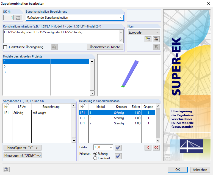Click Hinzufügen mit "ODER" button
The width and height of the screenshot is (213, 175).
pos(23,155)
